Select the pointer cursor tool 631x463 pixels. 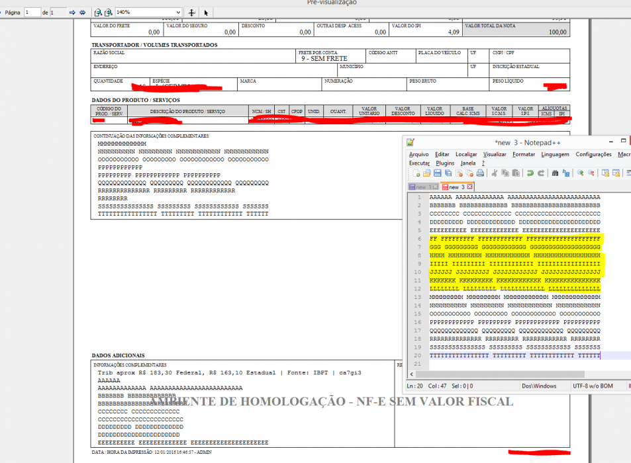206,13
